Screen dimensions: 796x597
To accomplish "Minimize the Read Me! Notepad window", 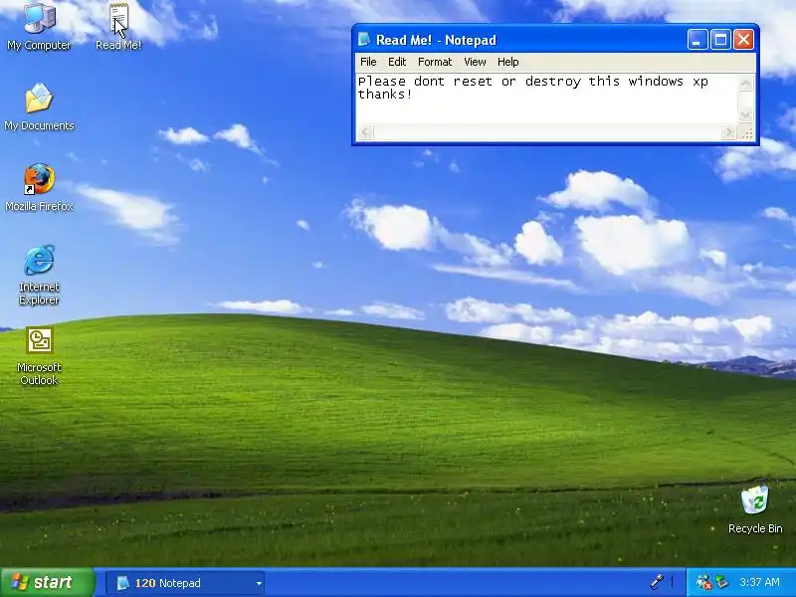I will (x=697, y=40).
